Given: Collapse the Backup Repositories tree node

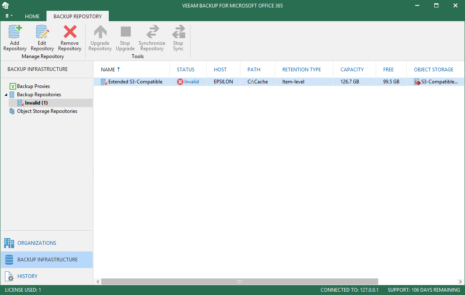Looking at the screenshot, I should tap(6, 95).
